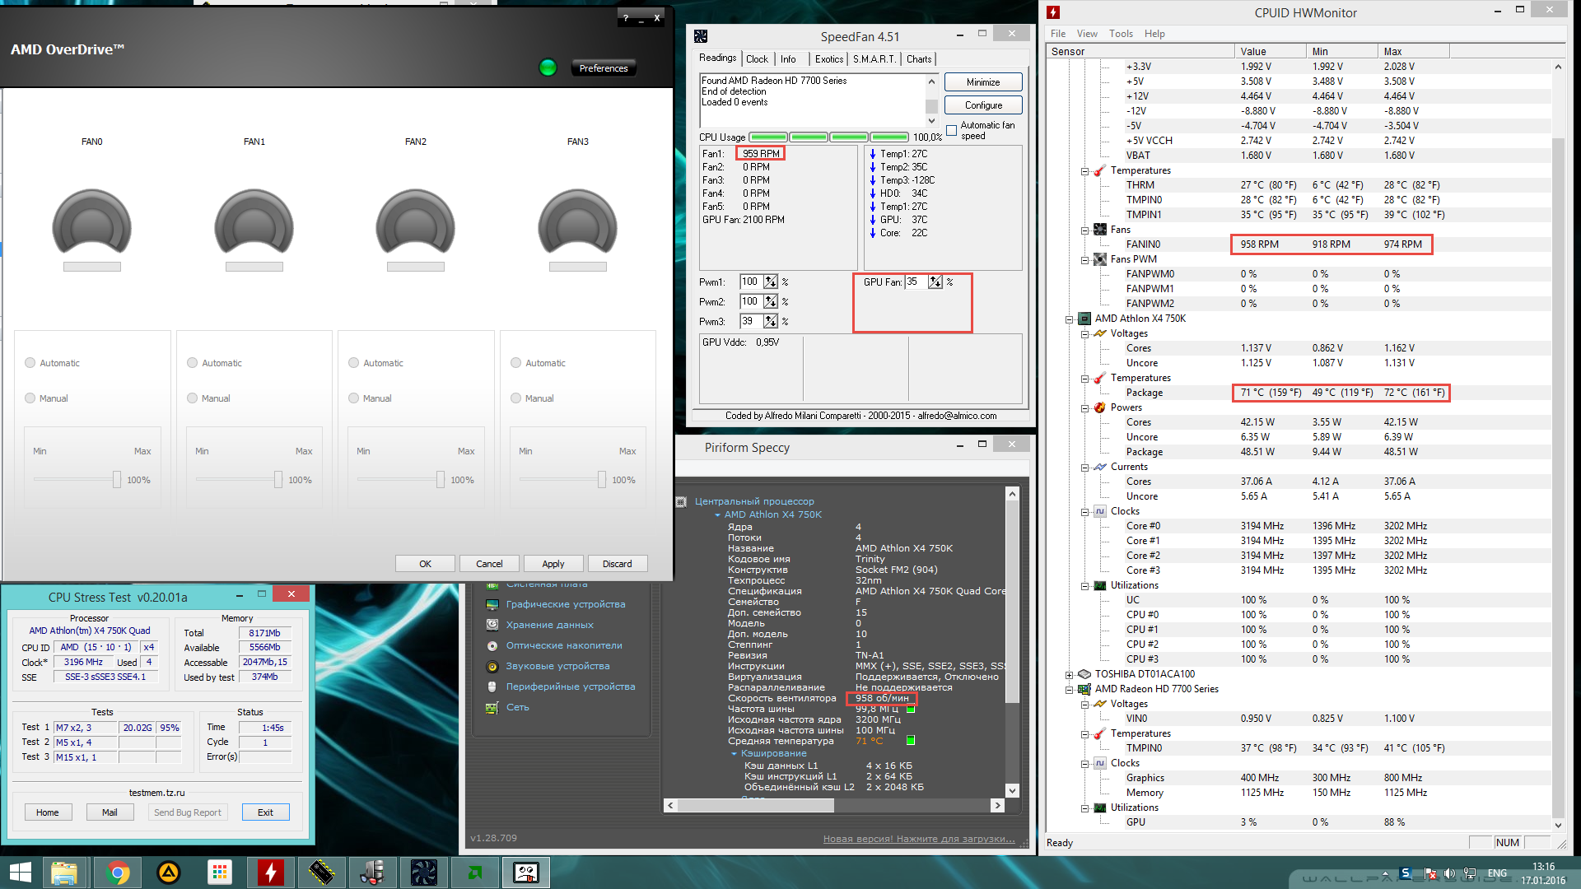Image resolution: width=1581 pixels, height=889 pixels.
Task: Collapse the Currents group in HWMonitor
Action: click(1085, 468)
